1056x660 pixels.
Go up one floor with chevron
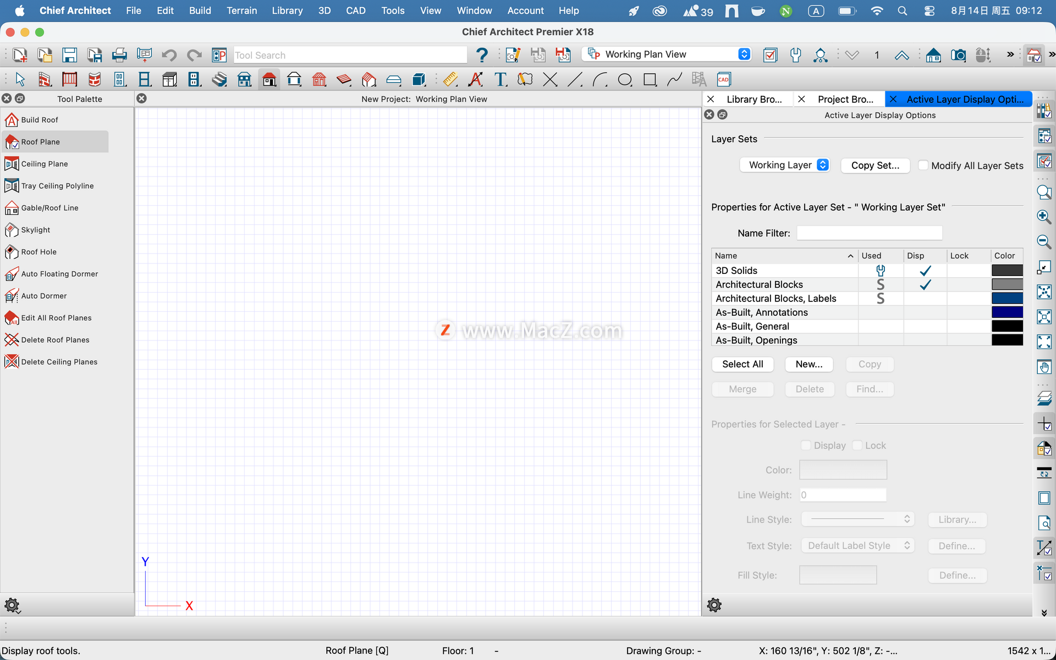click(901, 55)
